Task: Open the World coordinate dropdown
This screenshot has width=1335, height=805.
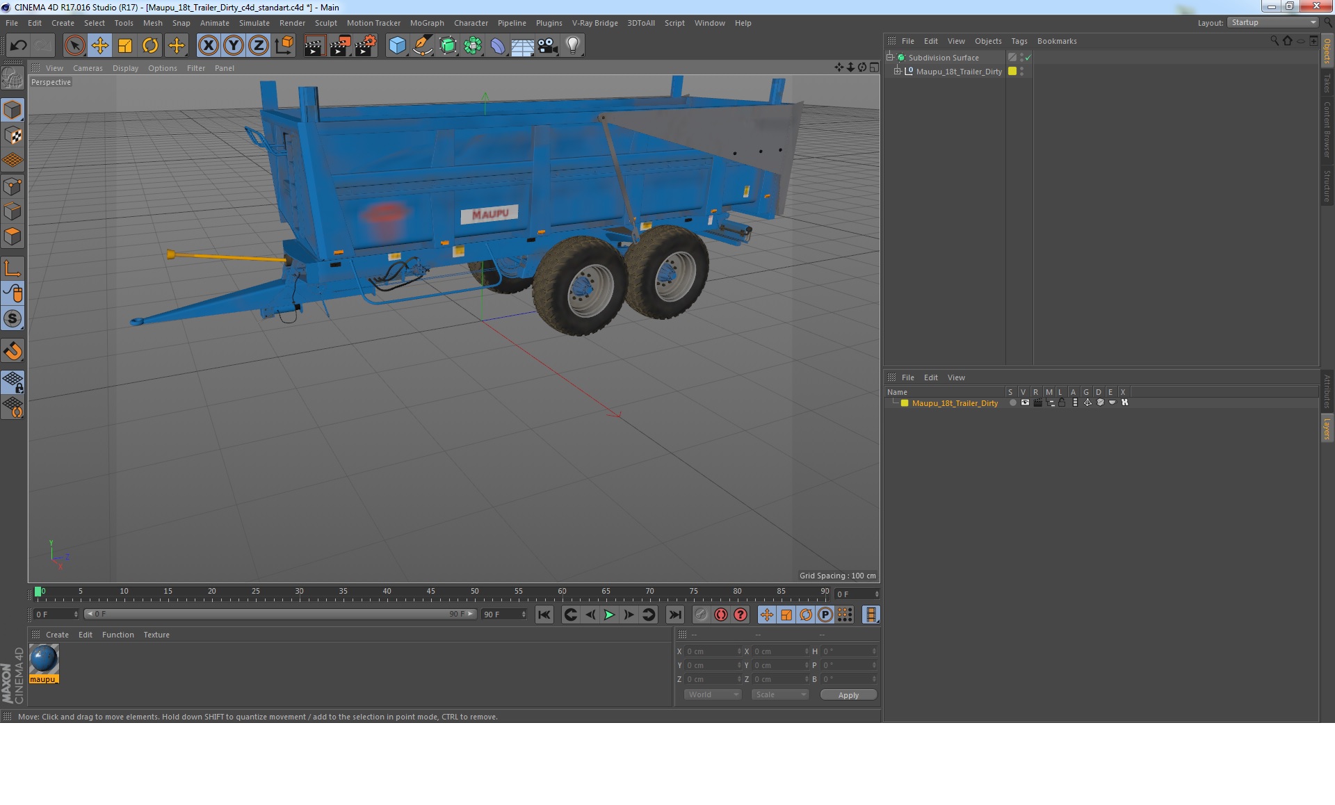Action: click(713, 694)
